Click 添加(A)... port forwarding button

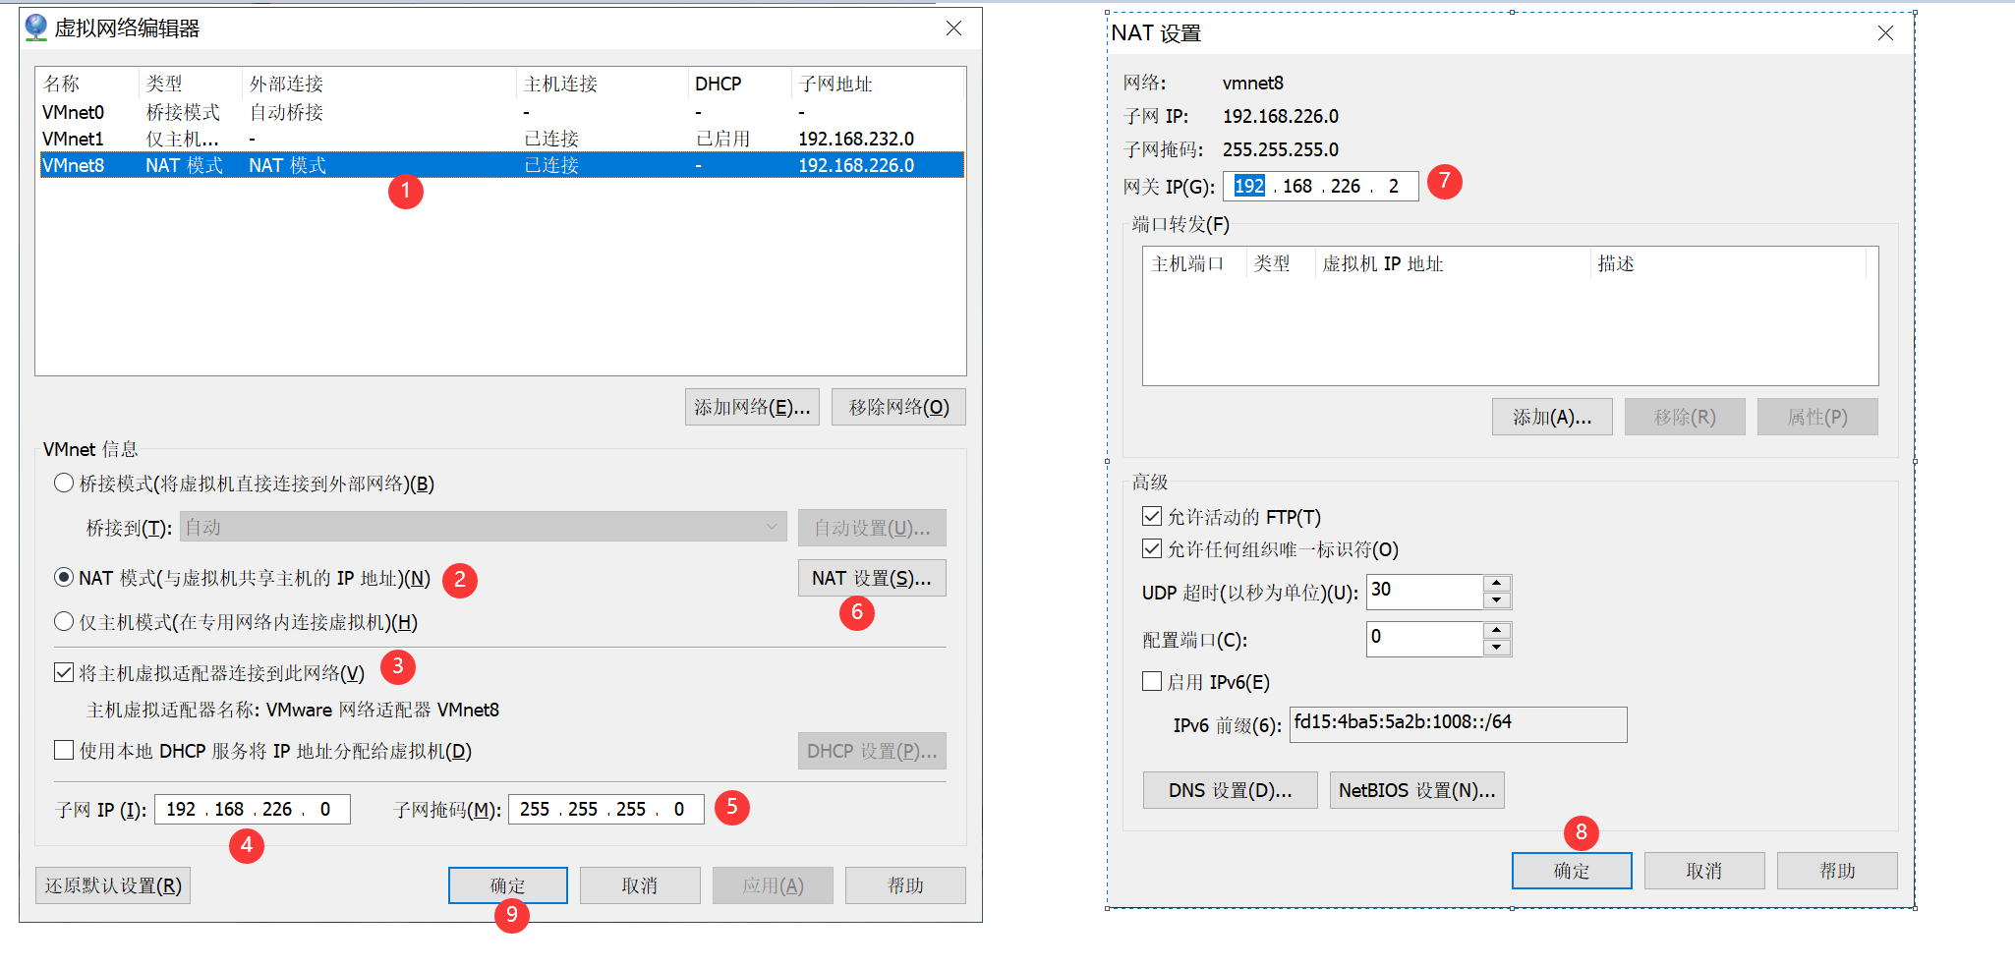tap(1552, 417)
